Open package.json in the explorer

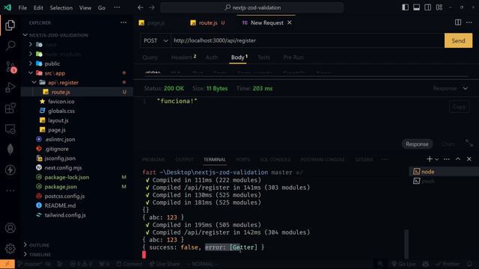pyautogui.click(x=61, y=187)
